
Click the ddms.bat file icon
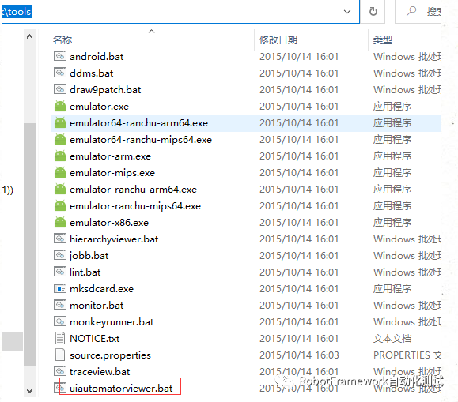click(x=60, y=73)
